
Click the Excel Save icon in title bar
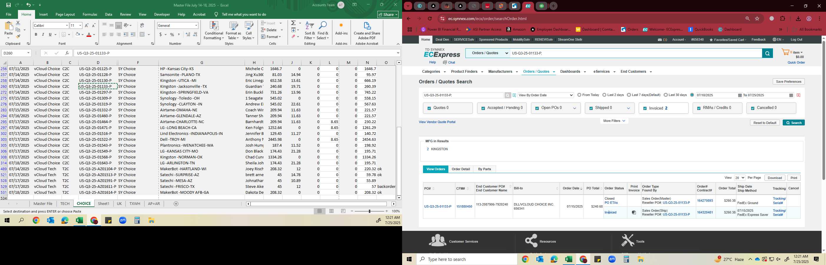coord(8,5)
